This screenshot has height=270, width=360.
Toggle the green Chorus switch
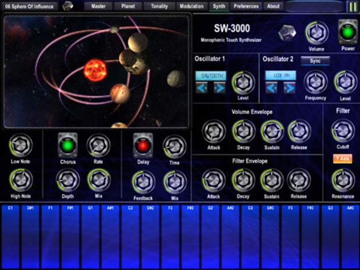click(x=68, y=146)
